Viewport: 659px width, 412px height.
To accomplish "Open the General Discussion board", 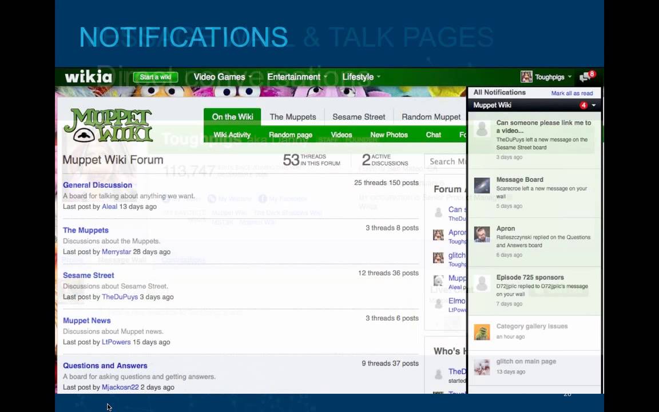I will click(97, 185).
